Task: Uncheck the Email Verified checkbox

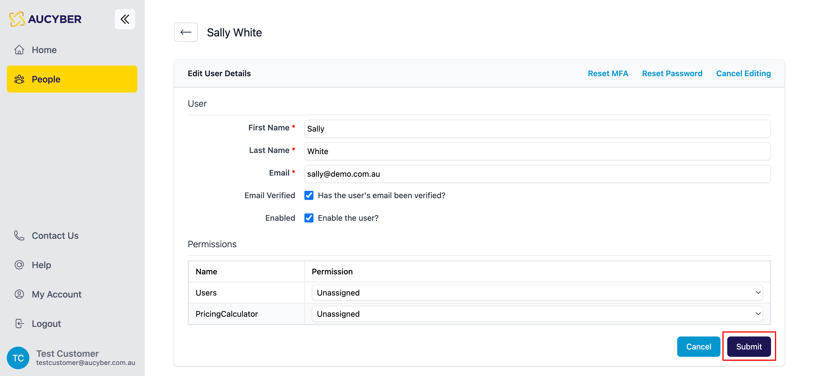Action: pyautogui.click(x=309, y=195)
